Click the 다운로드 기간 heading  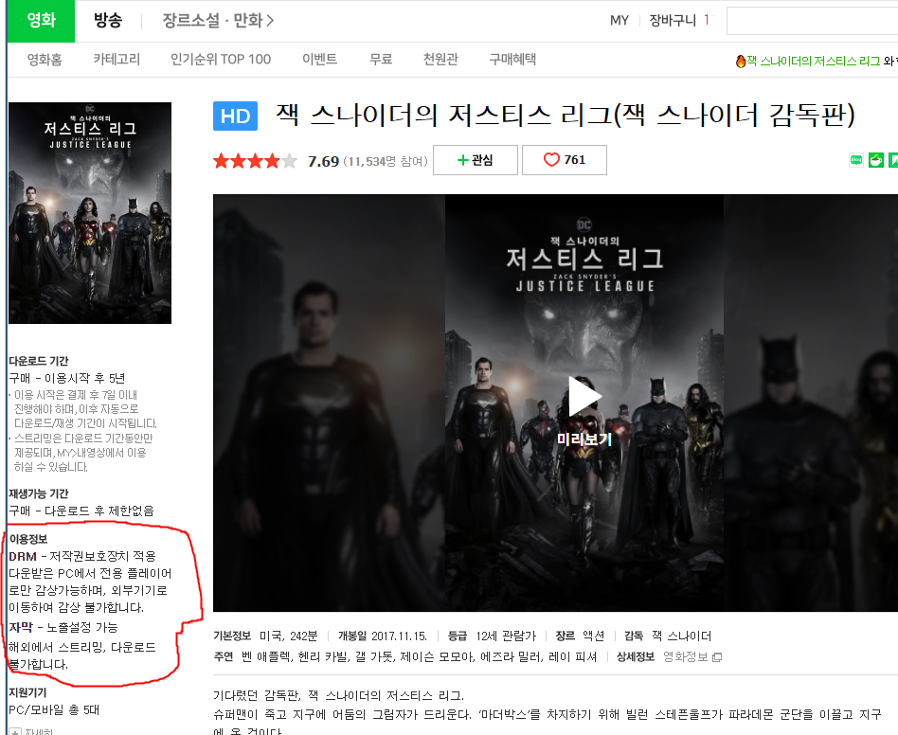pos(39,361)
